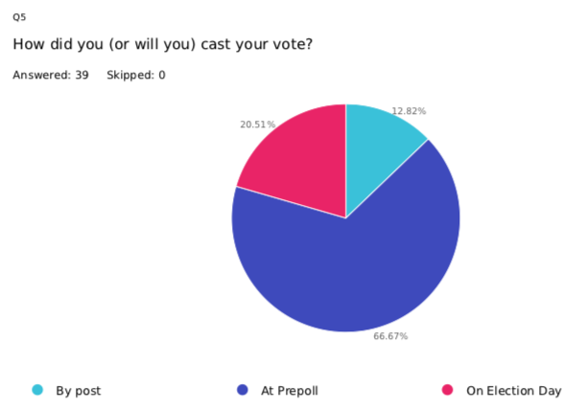
Task: Click the pink On Election Day legend dot
Action: [x=447, y=390]
